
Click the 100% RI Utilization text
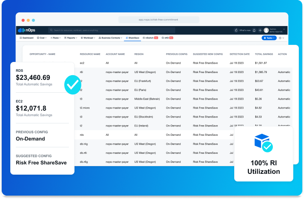click(x=264, y=167)
